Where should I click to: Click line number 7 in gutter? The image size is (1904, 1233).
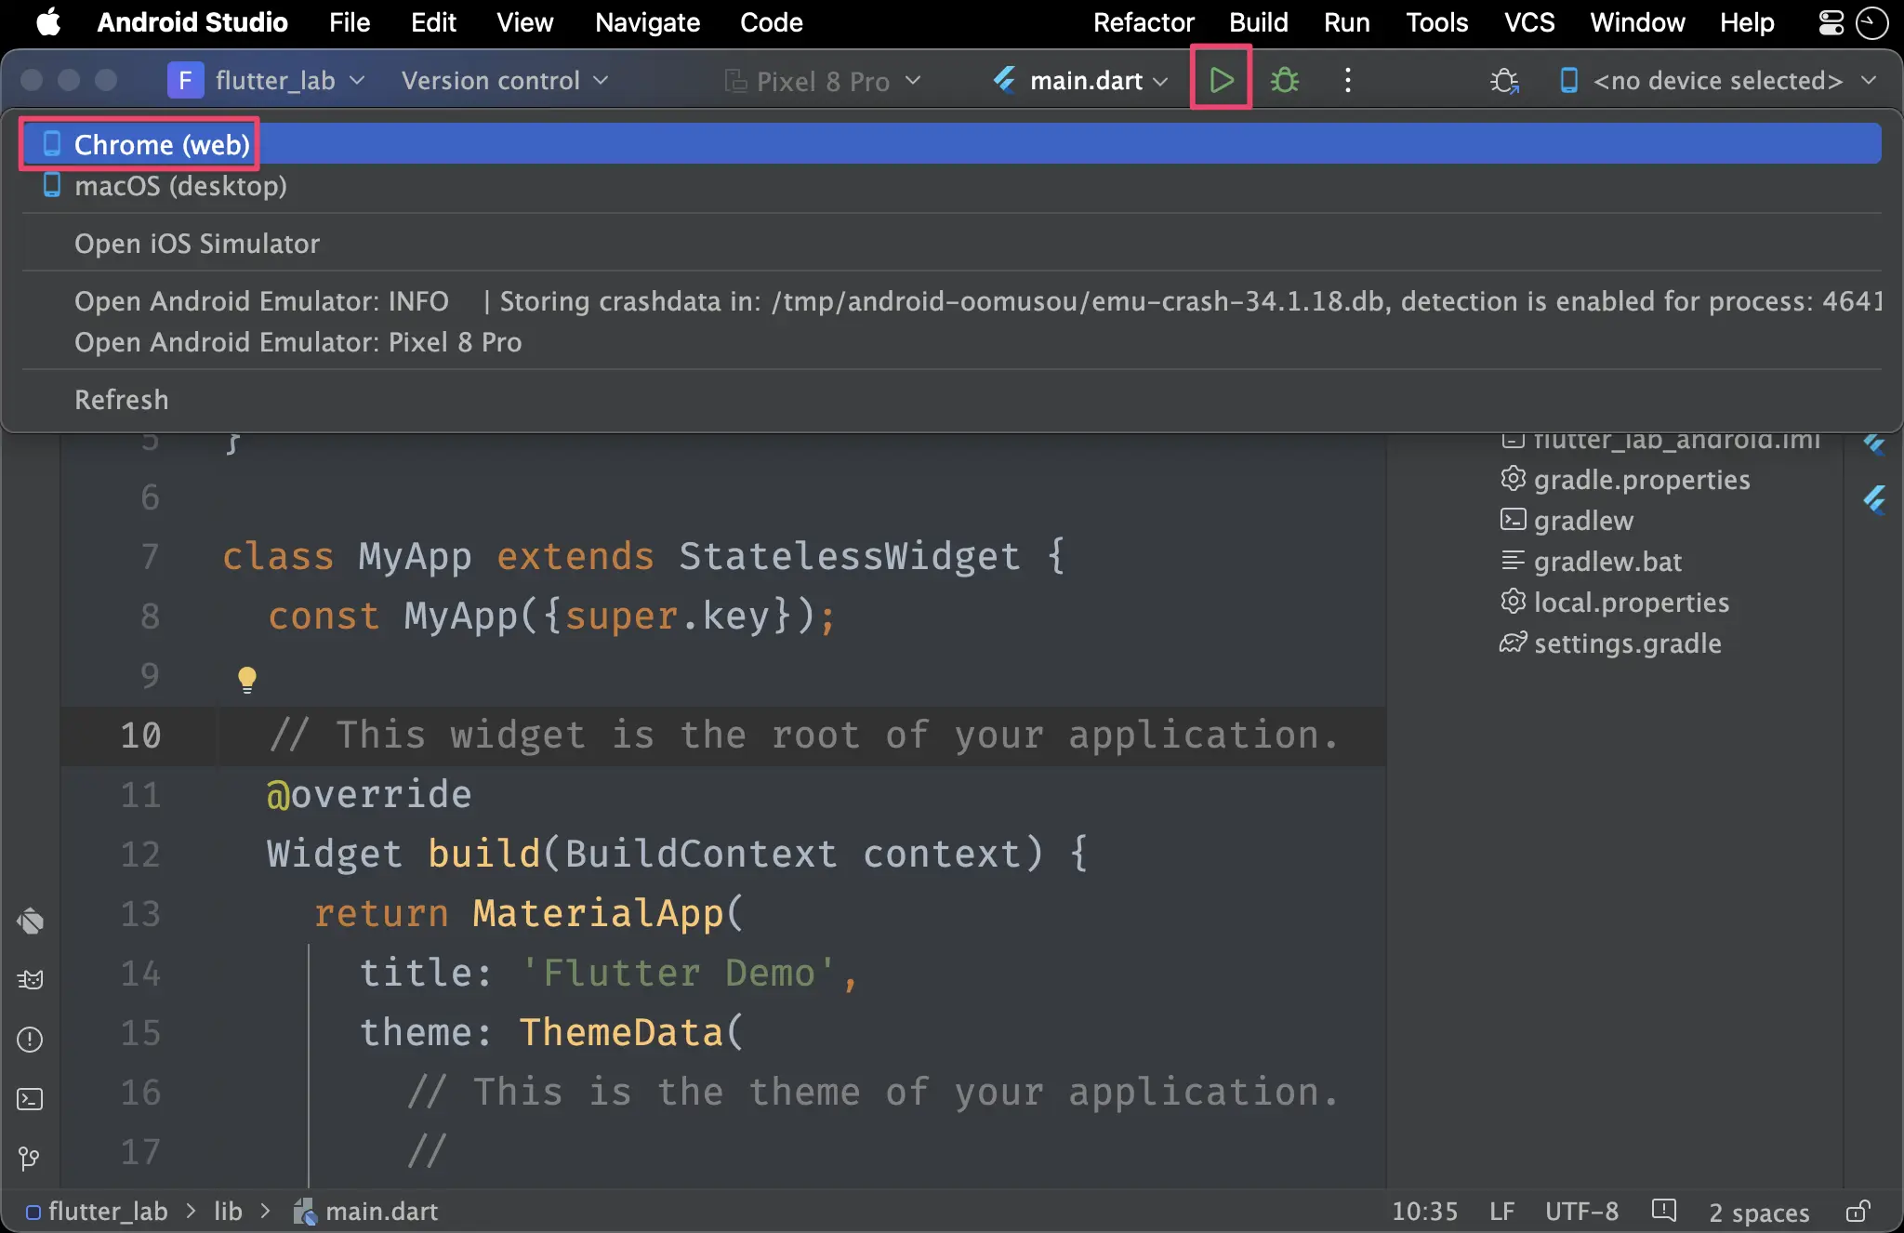point(150,556)
